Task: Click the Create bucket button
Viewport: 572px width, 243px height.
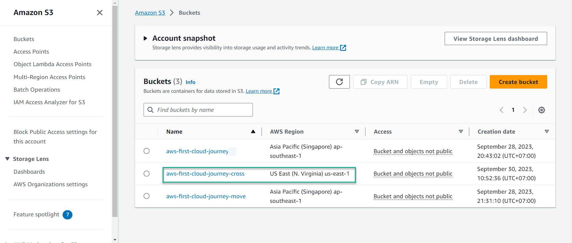Action: pos(518,82)
